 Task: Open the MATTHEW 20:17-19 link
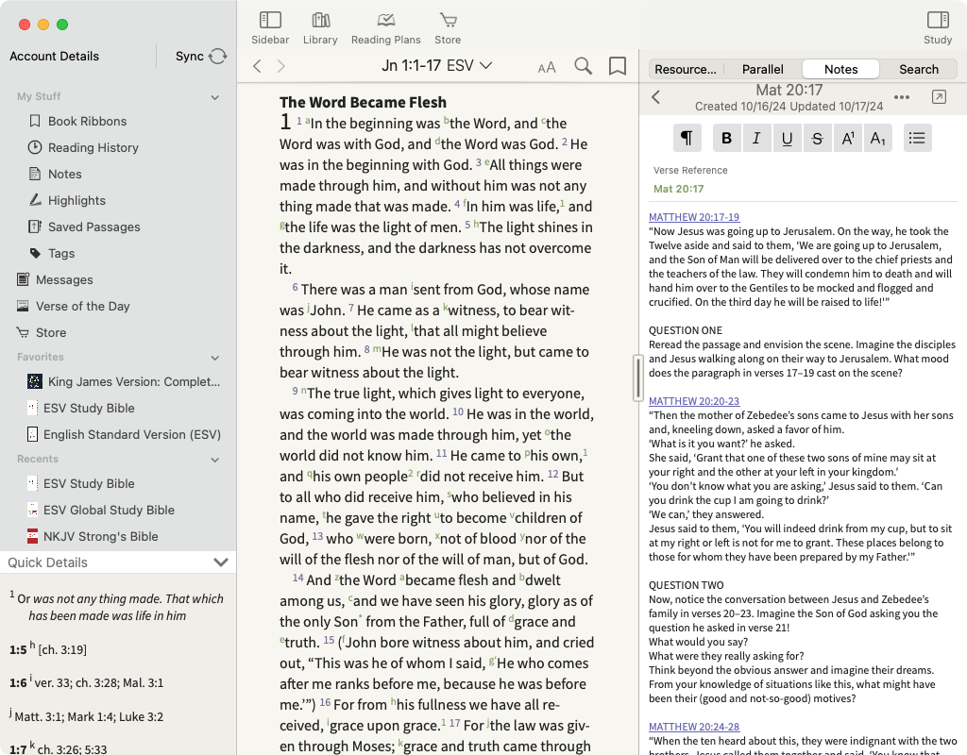pos(693,218)
